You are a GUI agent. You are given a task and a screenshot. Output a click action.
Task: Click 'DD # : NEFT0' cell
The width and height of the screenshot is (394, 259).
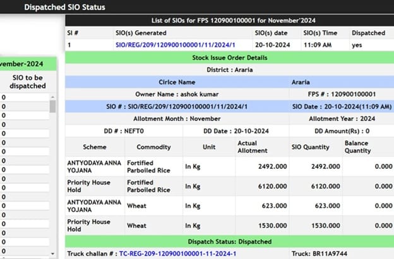click(x=124, y=131)
